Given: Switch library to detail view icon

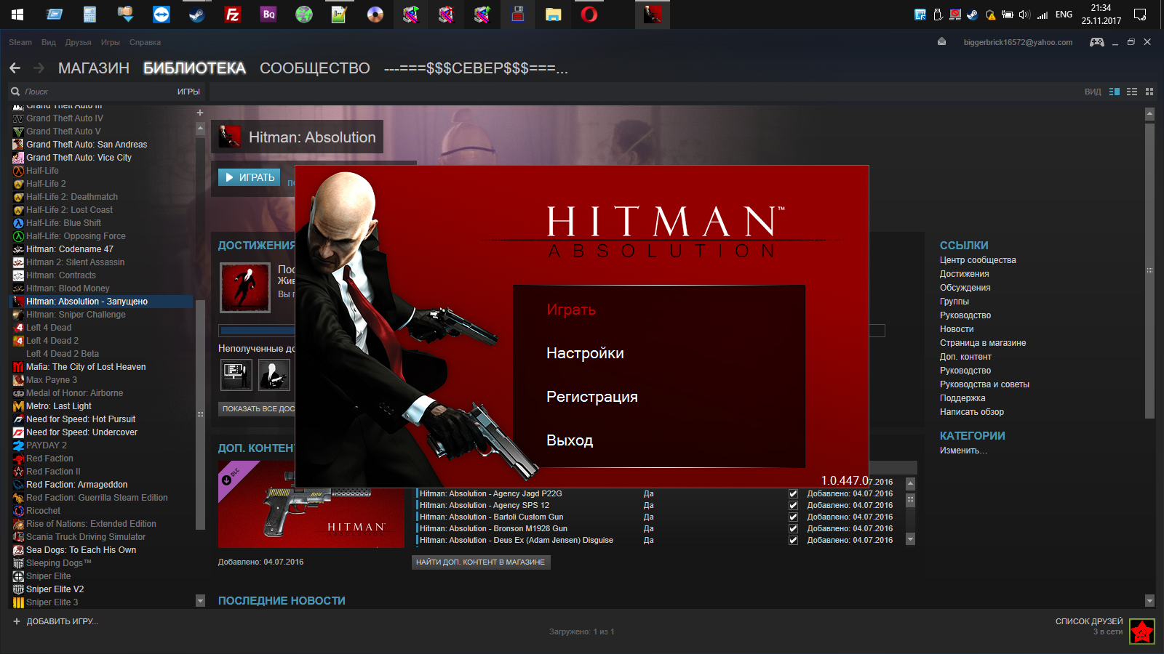Looking at the screenshot, I should click(1115, 92).
